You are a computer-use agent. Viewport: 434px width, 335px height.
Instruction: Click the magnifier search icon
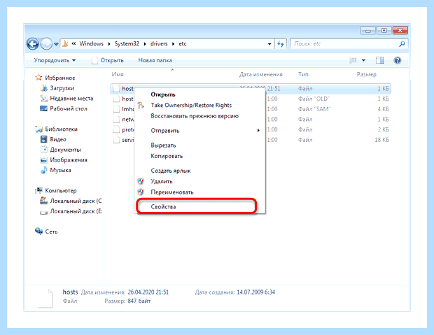[x=402, y=43]
